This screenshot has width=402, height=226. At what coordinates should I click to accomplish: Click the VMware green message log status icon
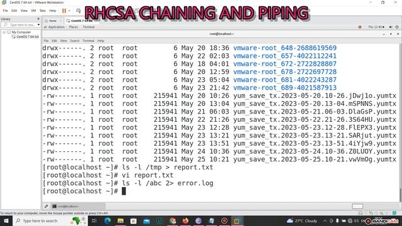pos(394,213)
